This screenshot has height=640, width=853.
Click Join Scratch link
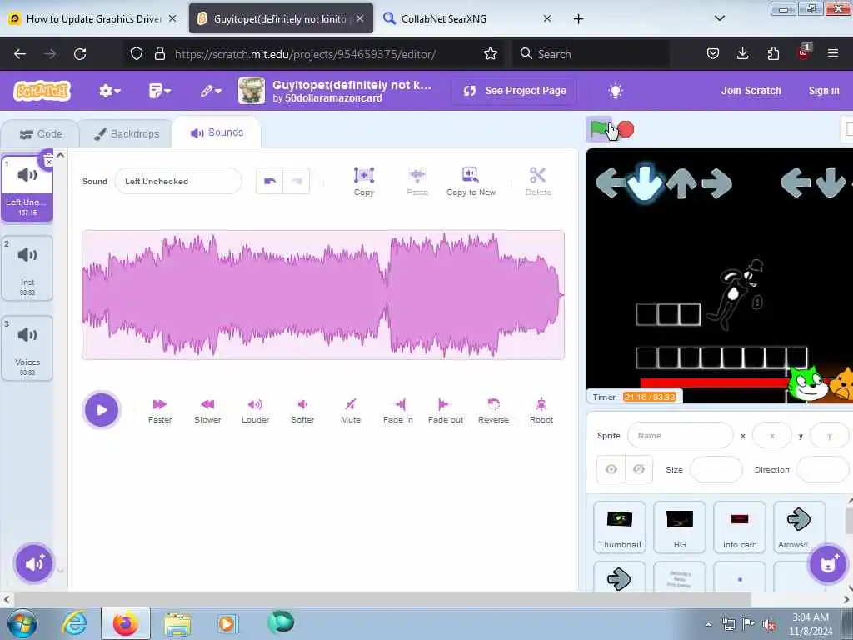[x=751, y=91]
